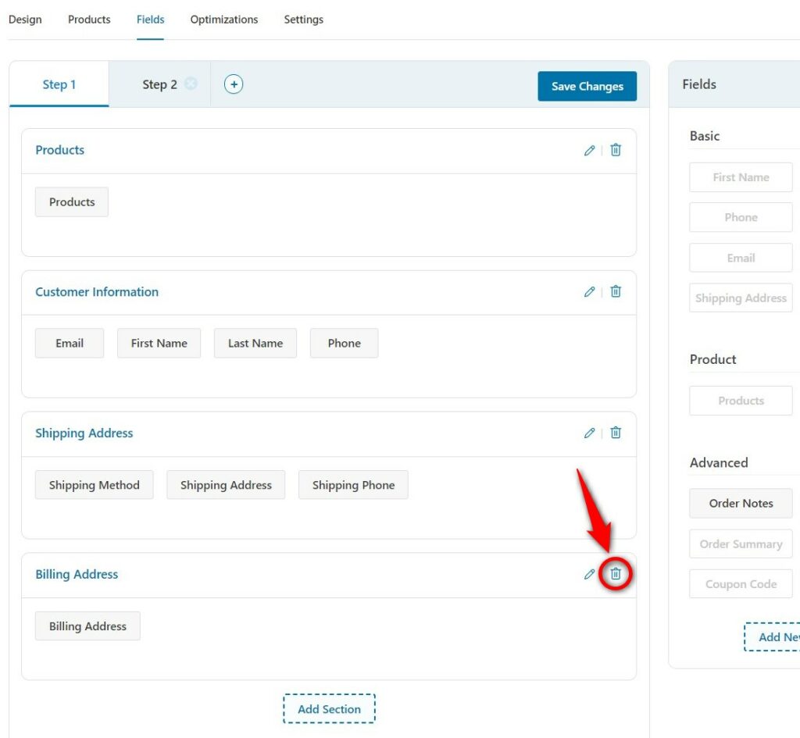This screenshot has width=800, height=738.
Task: Edit the Products section with pencil icon
Action: pyautogui.click(x=589, y=151)
